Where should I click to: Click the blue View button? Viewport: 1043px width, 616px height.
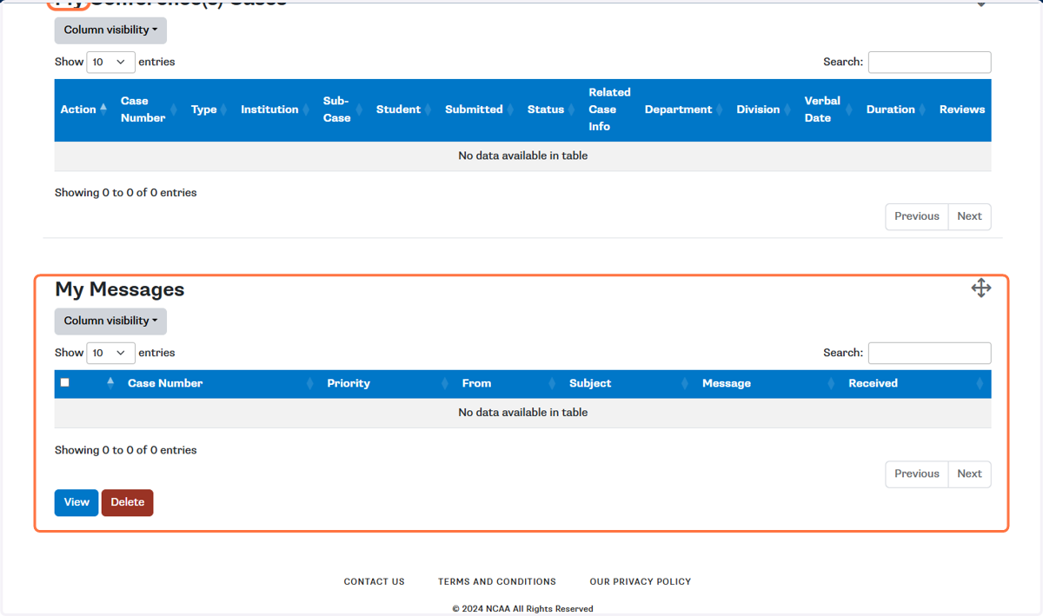(76, 502)
